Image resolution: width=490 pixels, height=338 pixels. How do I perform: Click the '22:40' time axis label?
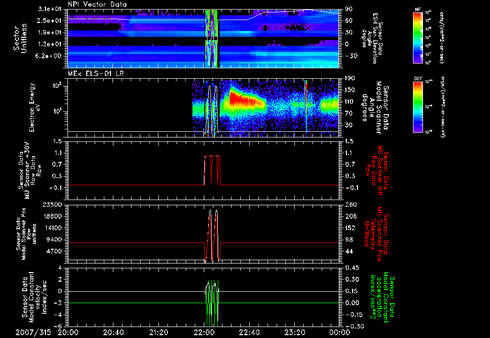[x=249, y=332]
